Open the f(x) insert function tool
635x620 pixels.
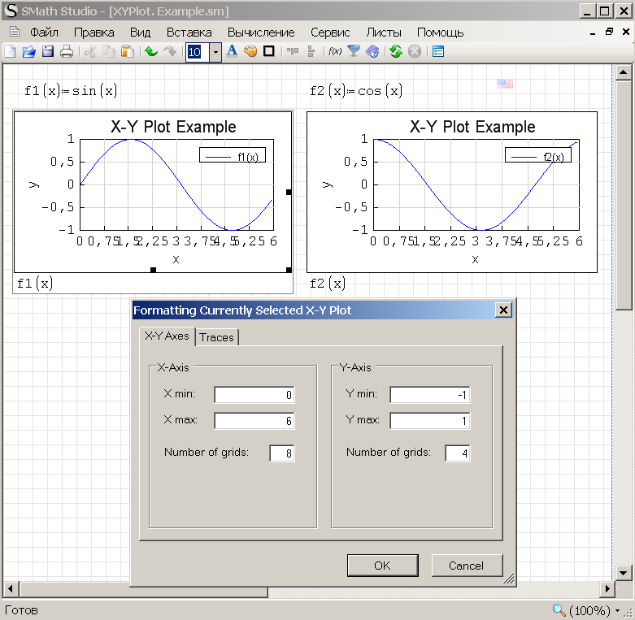334,52
